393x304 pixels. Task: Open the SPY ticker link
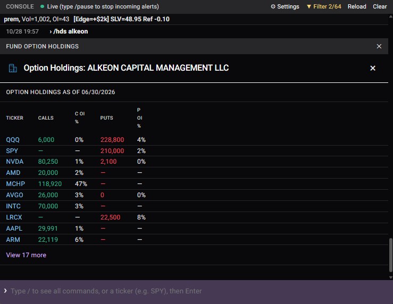12,151
